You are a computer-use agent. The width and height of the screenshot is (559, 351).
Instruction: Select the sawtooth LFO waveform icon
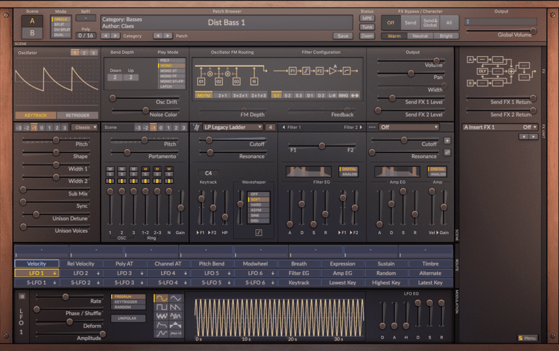(x=176, y=307)
